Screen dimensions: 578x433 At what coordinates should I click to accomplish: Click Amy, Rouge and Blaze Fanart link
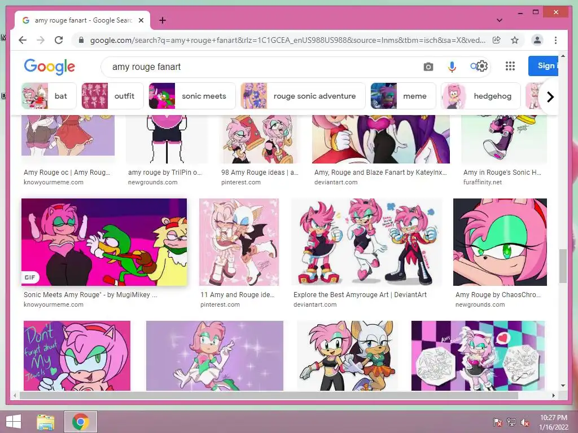click(x=380, y=173)
